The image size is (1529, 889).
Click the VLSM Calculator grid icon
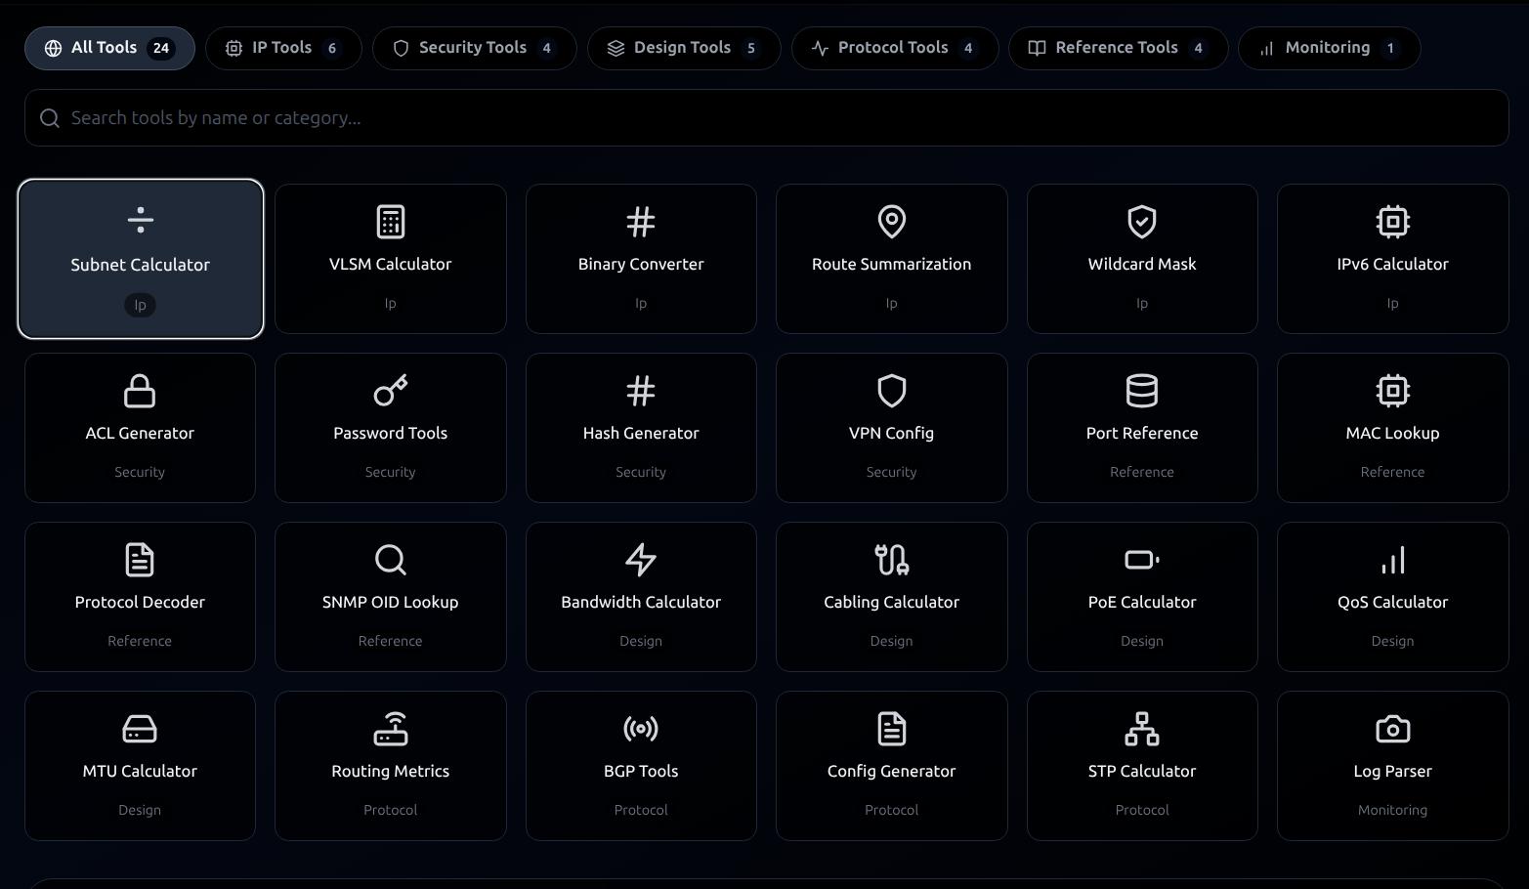(x=390, y=222)
